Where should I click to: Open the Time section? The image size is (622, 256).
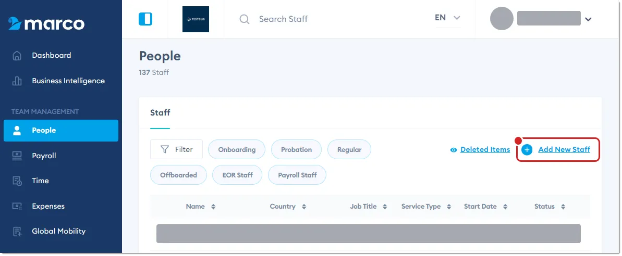(41, 181)
